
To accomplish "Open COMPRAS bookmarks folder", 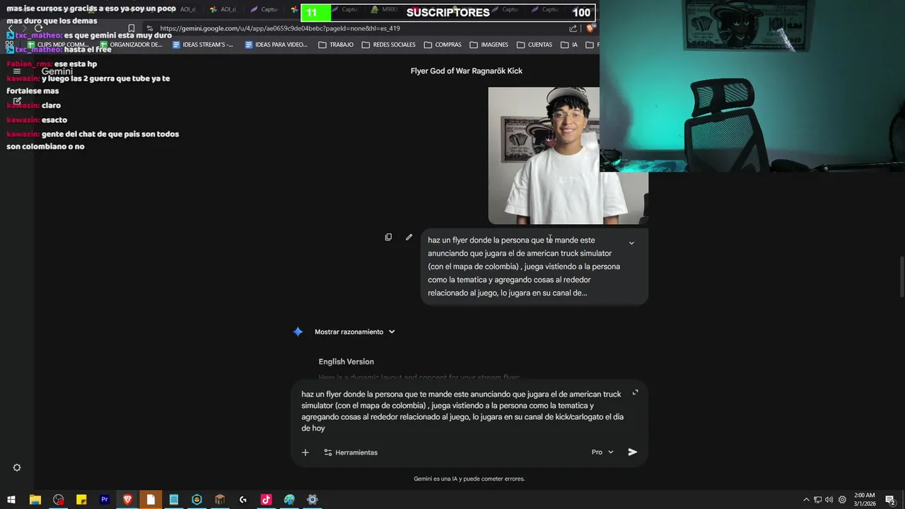I will [443, 45].
